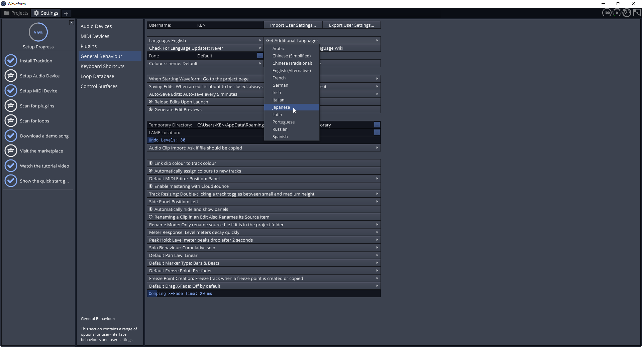
Task: Adjust Comping X-Fade Time: 20 ms
Action: pyautogui.click(x=263, y=294)
